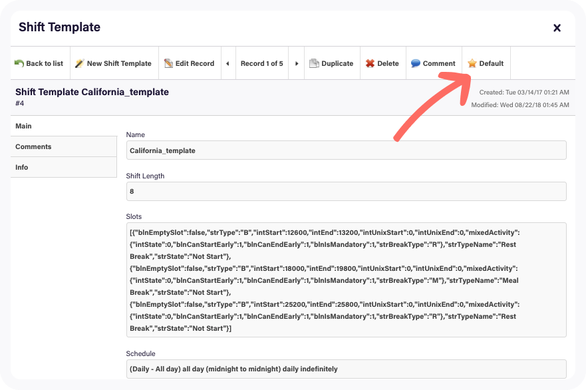Click the gold Default star icon

click(x=472, y=64)
